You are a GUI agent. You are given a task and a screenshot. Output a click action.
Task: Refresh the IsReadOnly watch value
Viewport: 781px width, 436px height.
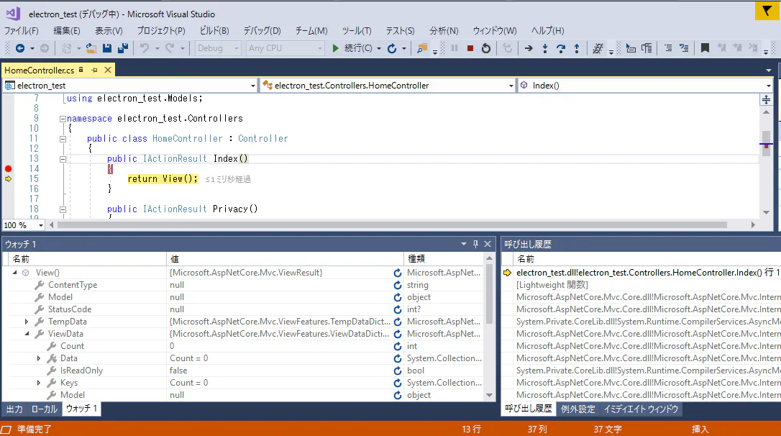coord(398,371)
